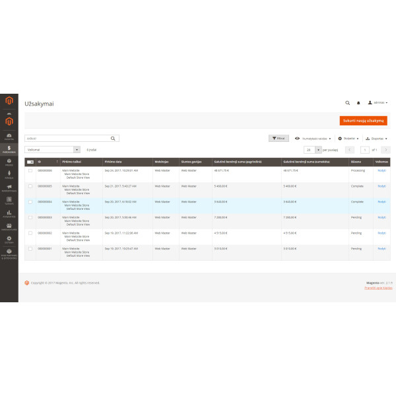Click the footer Magento logo icon
Viewport: 396px width, 396px height.
coord(27,283)
